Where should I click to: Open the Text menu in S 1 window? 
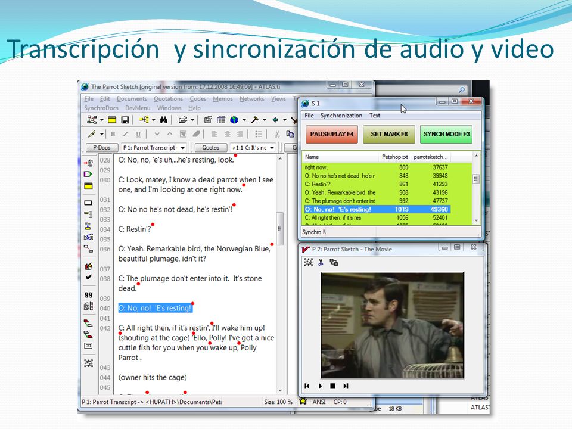375,116
